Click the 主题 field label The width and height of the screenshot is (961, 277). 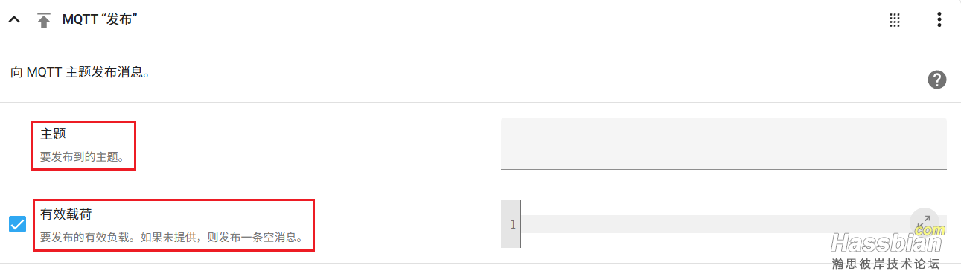(54, 134)
